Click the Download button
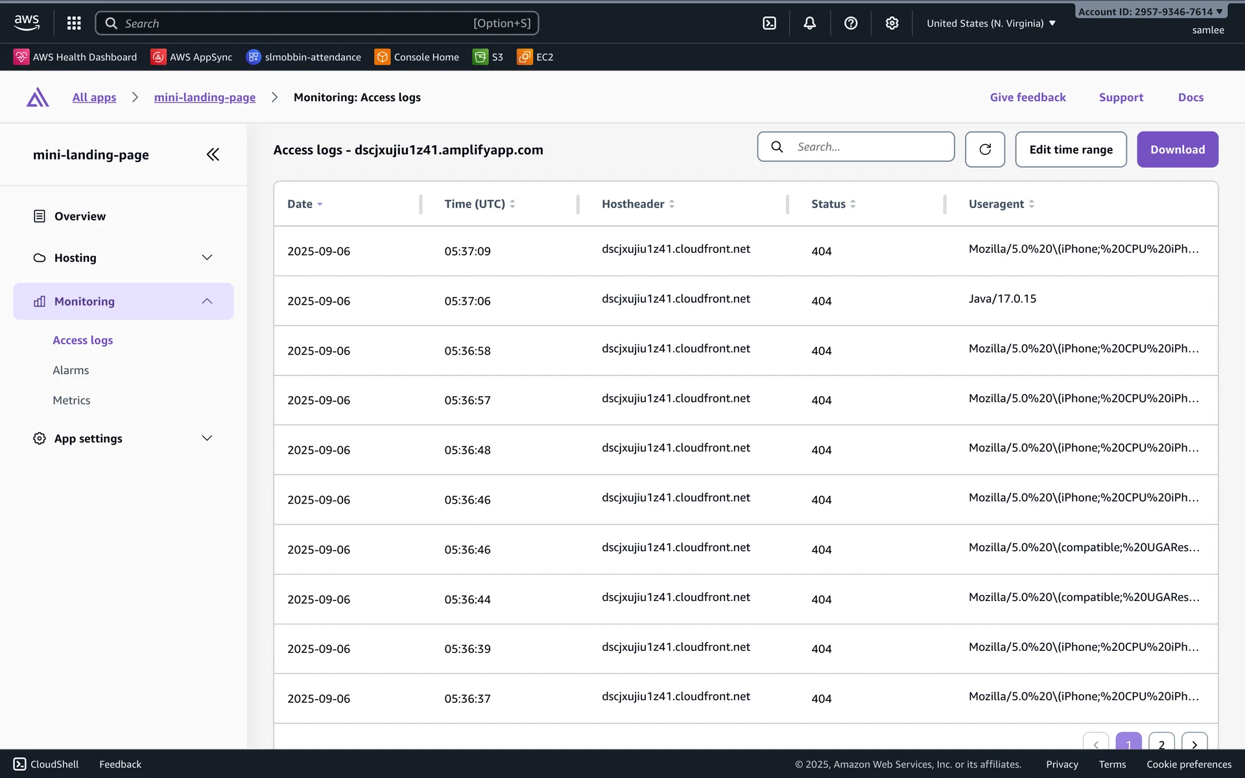 [1177, 149]
